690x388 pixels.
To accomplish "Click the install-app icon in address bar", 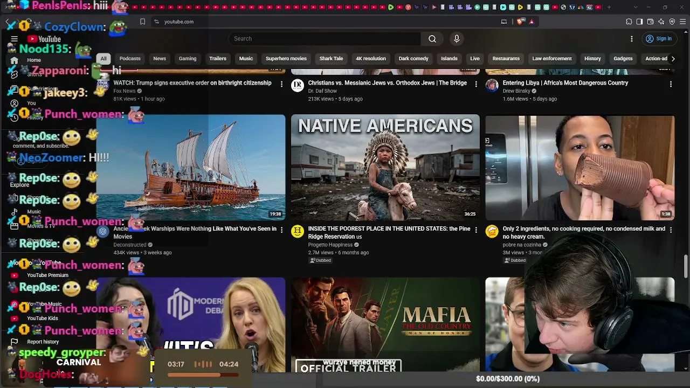I will coord(504,22).
